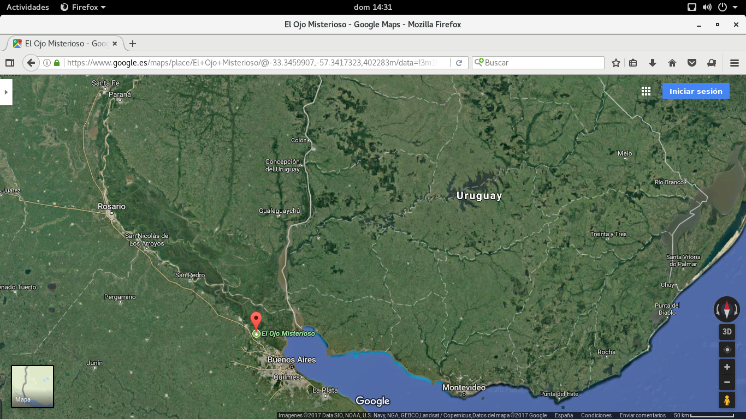This screenshot has width=746, height=419.
Task: Save page to Pocket icon
Action: [692, 63]
